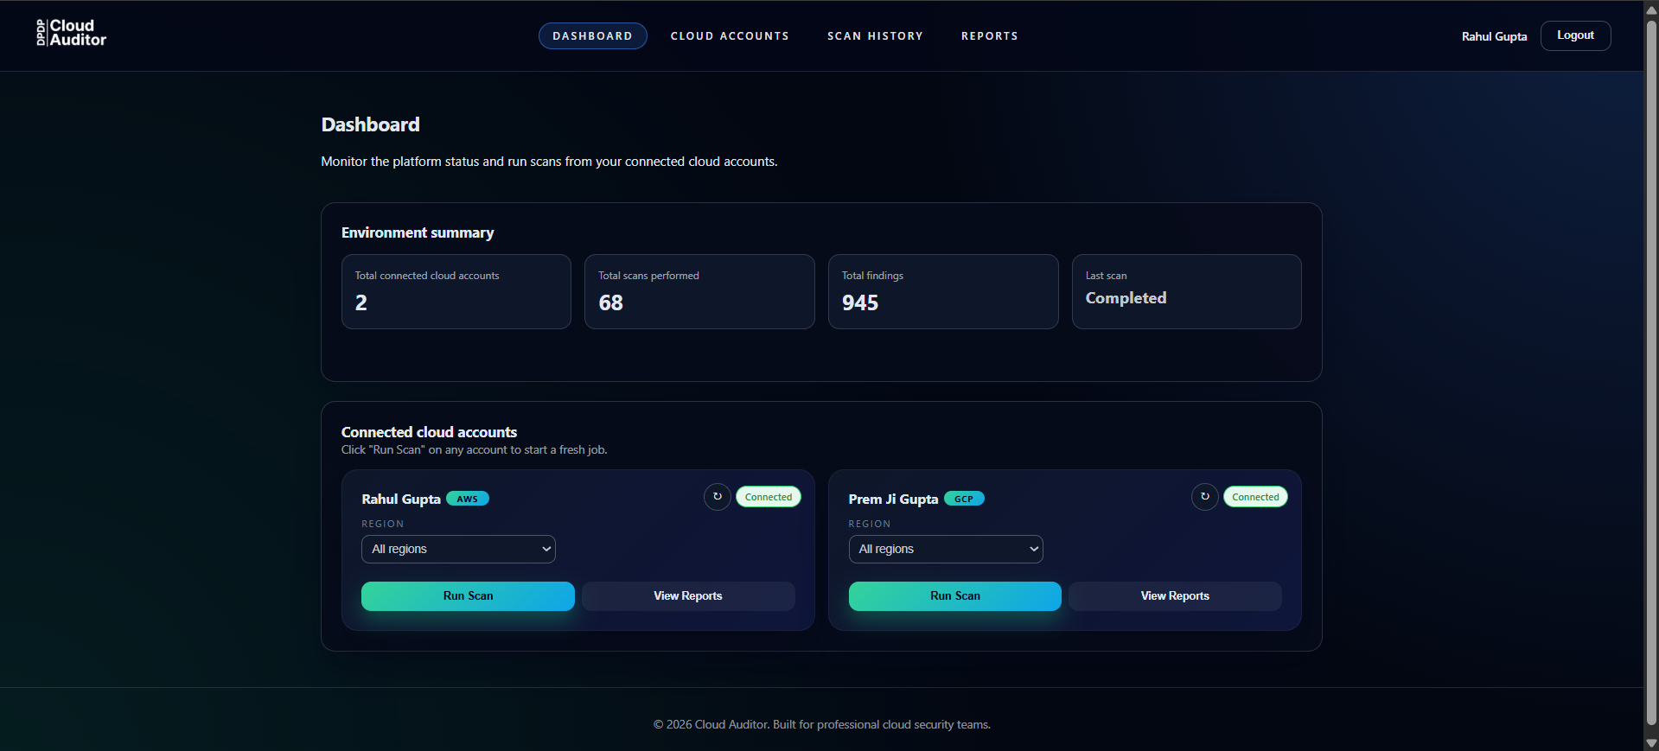Select the Last scan status card

[1187, 291]
